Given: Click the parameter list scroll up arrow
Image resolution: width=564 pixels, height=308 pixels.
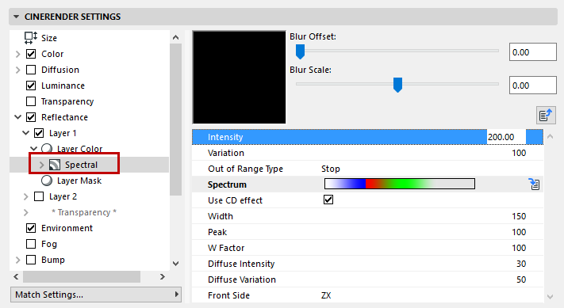Looking at the screenshot, I should click(x=550, y=136).
